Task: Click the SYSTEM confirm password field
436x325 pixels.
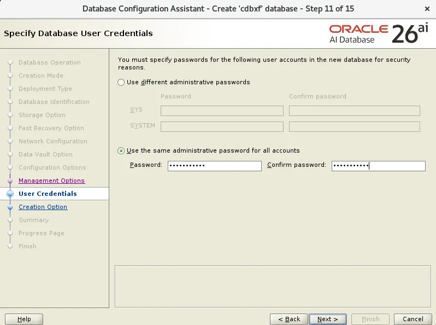Action: (x=355, y=127)
